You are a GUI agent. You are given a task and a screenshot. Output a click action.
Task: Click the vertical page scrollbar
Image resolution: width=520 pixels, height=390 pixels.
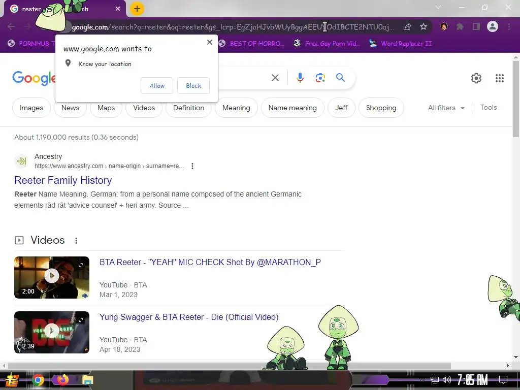(516, 99)
